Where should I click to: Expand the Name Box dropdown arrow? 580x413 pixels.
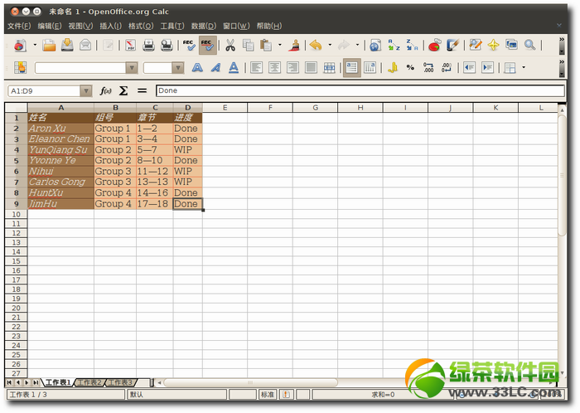point(86,91)
